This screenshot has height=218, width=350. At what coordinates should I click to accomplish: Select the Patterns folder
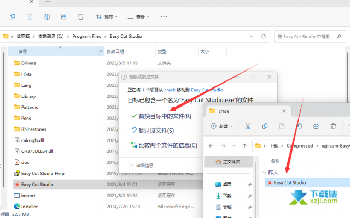click(30, 107)
